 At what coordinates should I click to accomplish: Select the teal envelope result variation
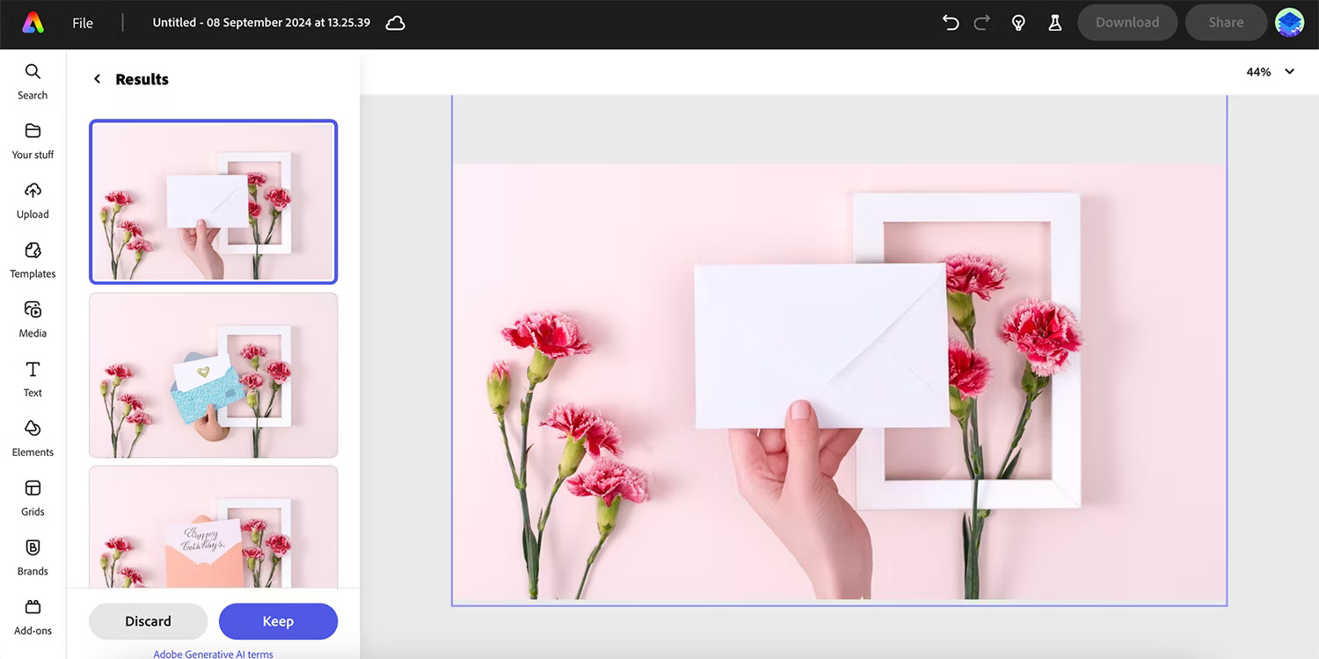click(x=212, y=375)
